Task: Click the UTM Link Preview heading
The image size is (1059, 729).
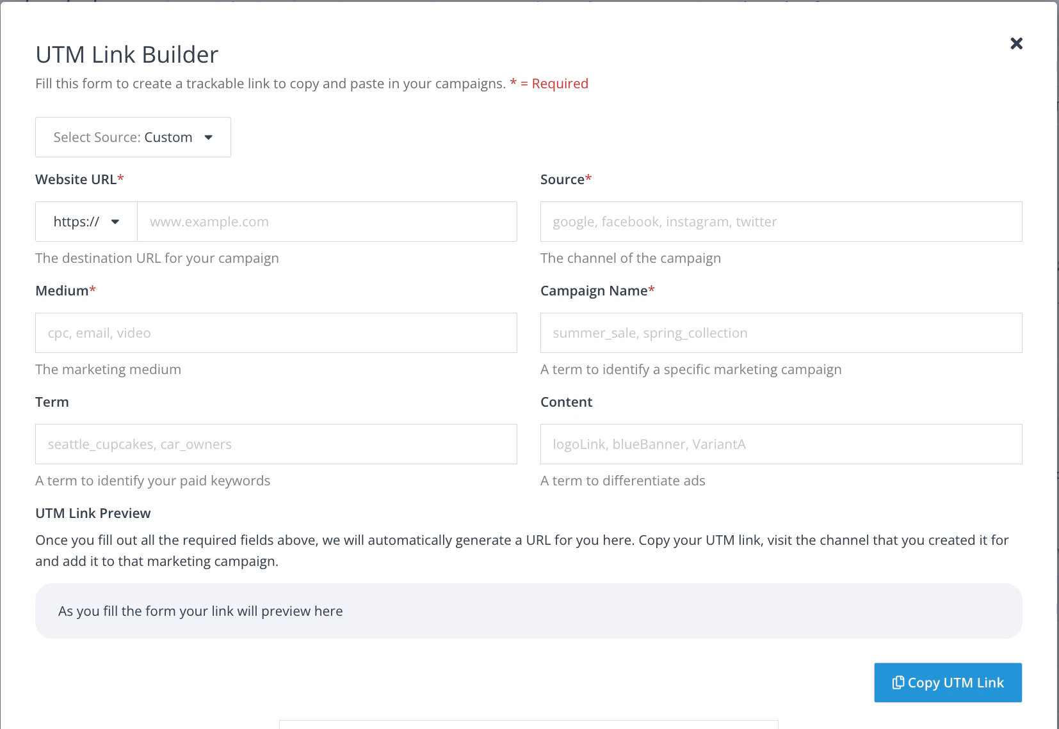Action: (93, 513)
